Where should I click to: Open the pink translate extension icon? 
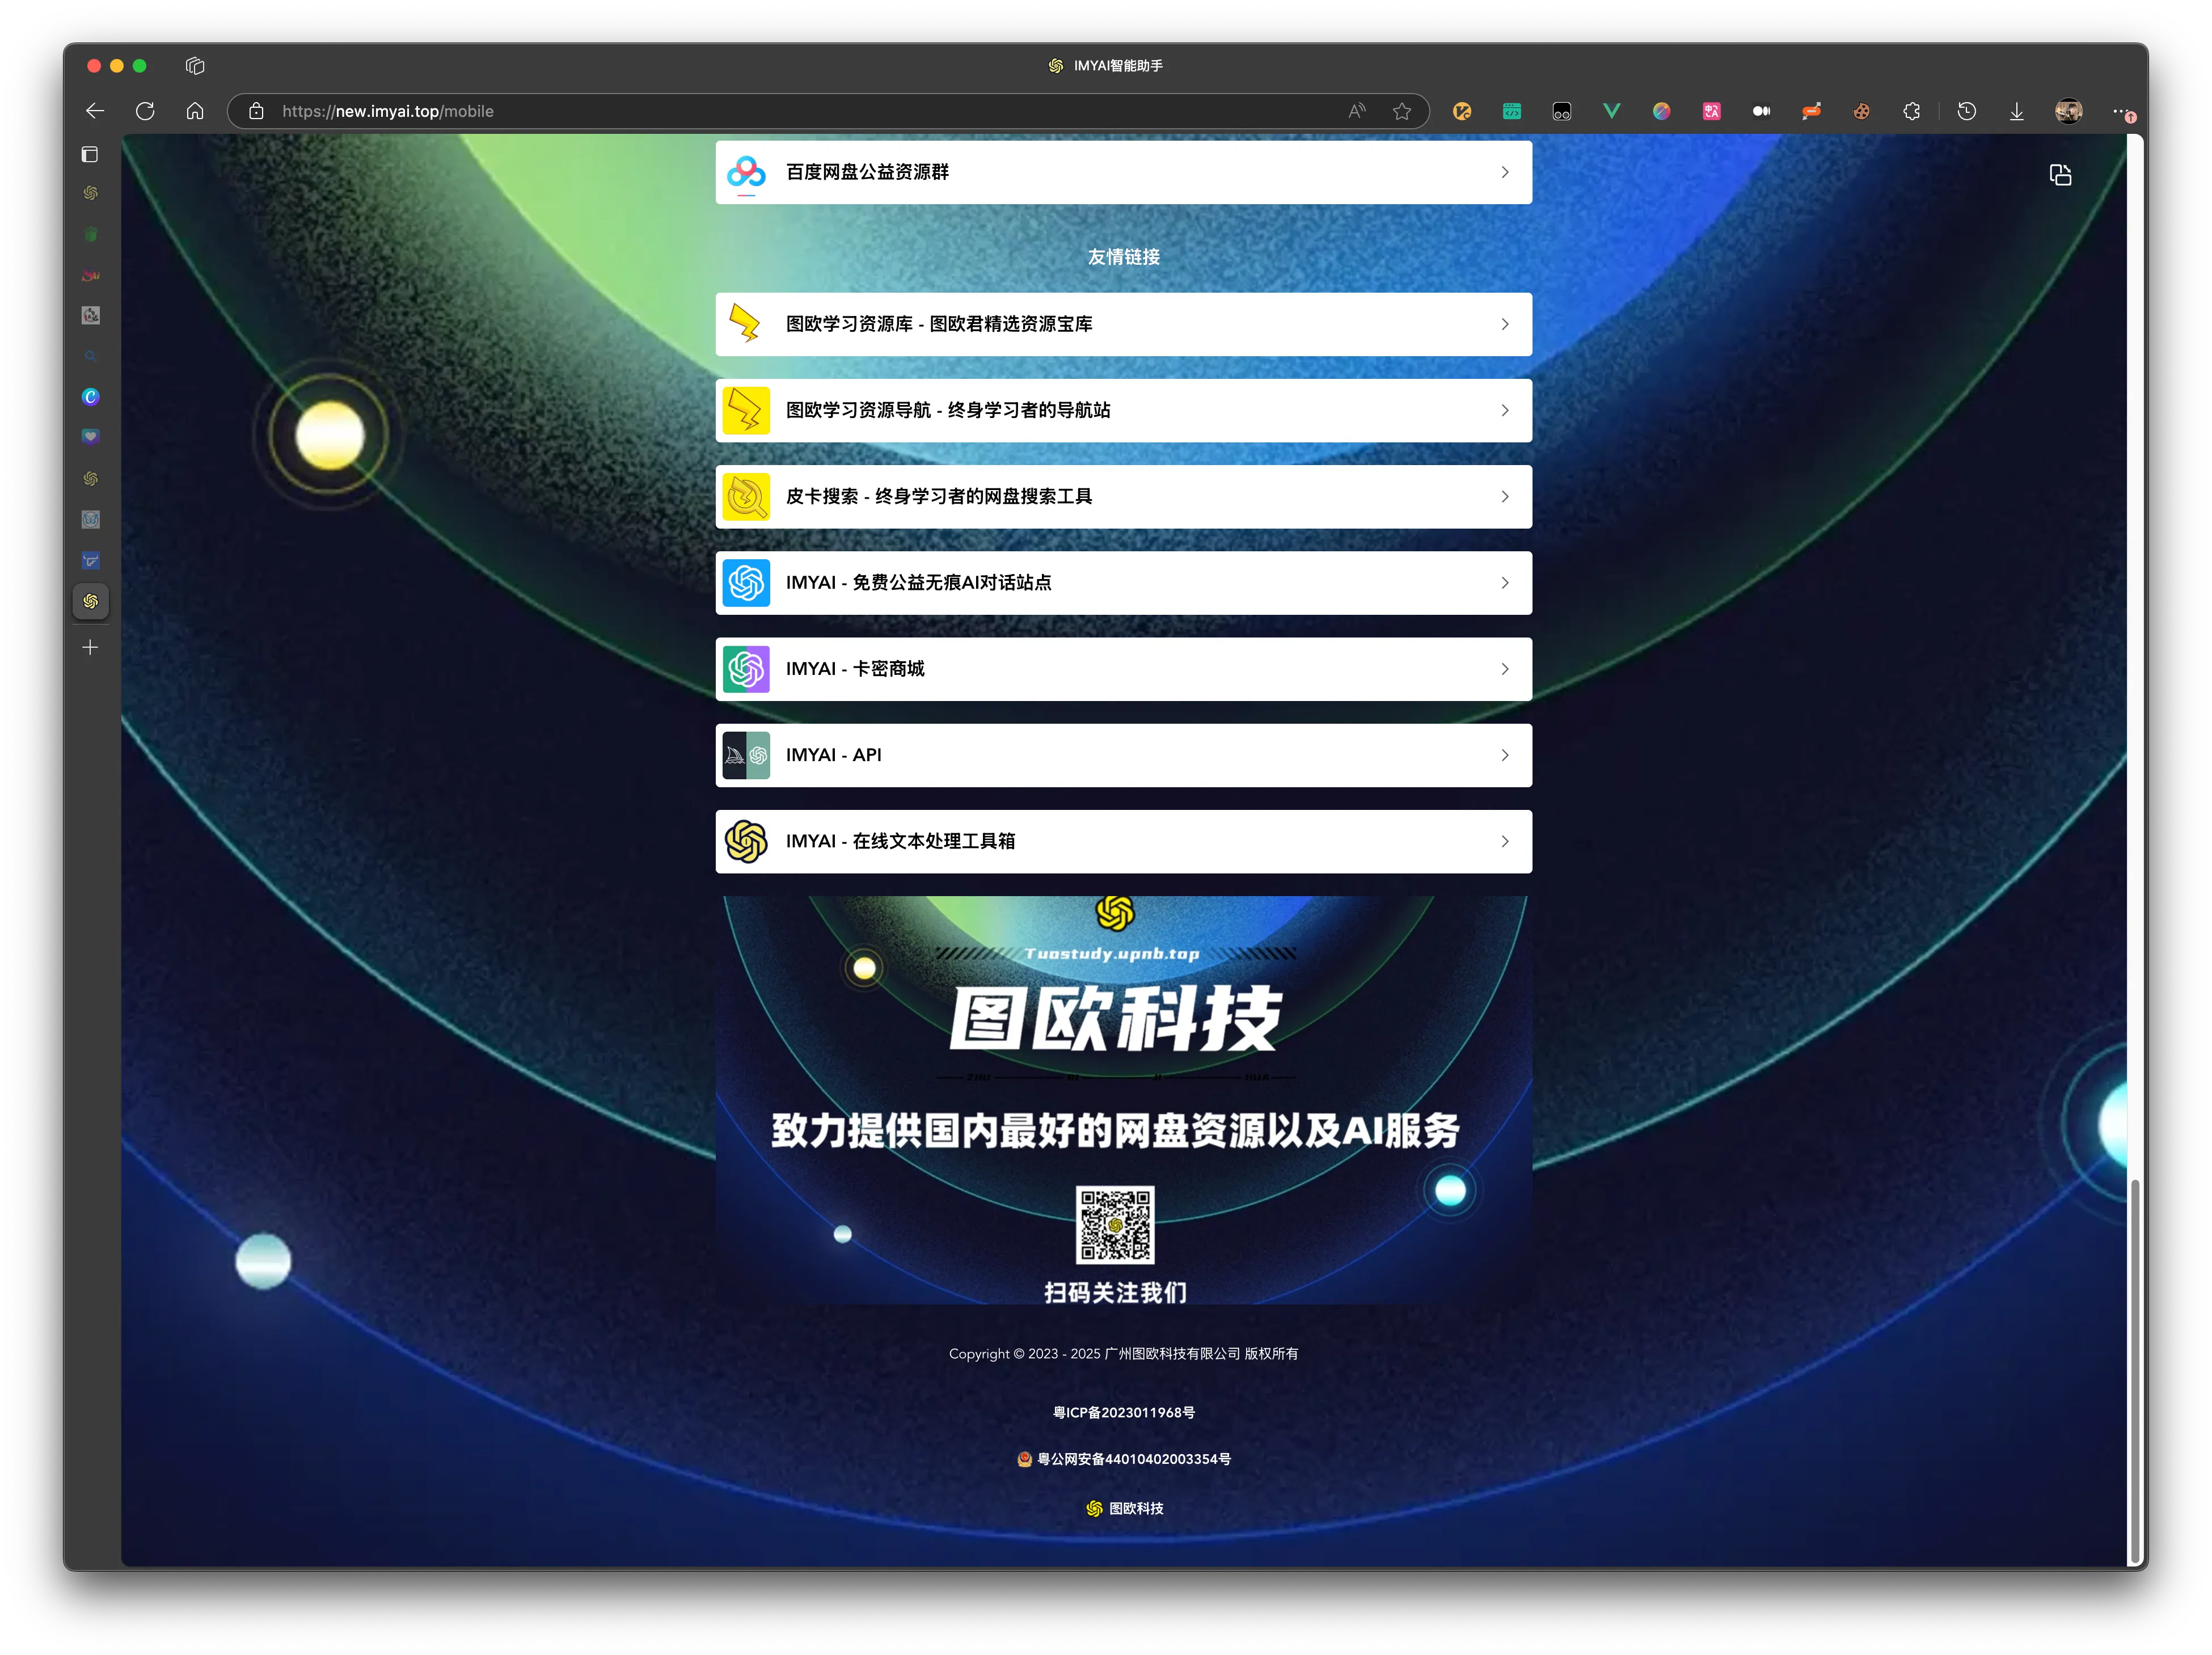(1711, 111)
